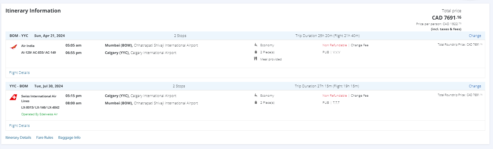The image size is (493, 149).
Task: Expand Flight Details for Swiss flight
Action: pos(19,126)
